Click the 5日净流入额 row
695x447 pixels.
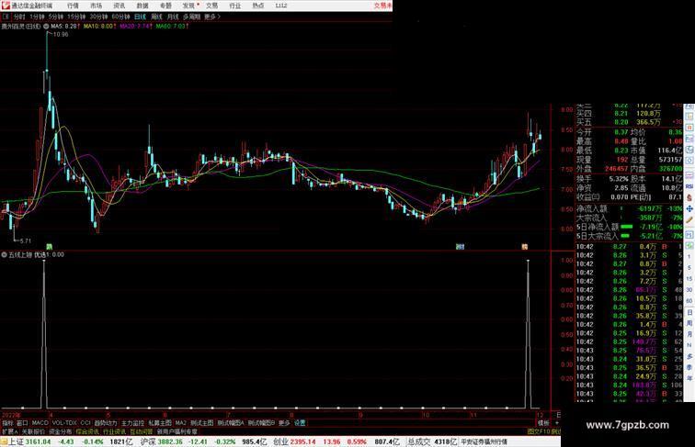coord(629,227)
